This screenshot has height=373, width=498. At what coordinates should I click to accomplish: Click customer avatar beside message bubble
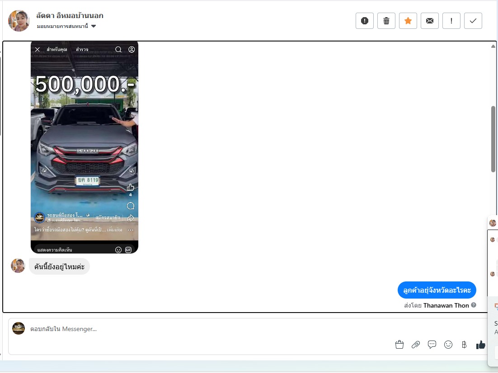(18, 266)
